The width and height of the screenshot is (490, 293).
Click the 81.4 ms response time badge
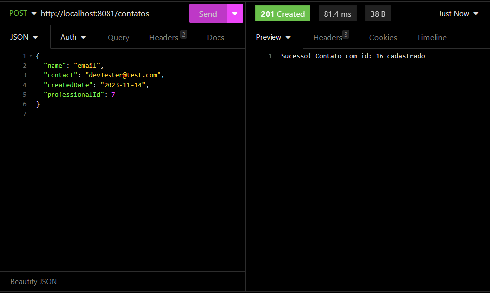tap(337, 13)
